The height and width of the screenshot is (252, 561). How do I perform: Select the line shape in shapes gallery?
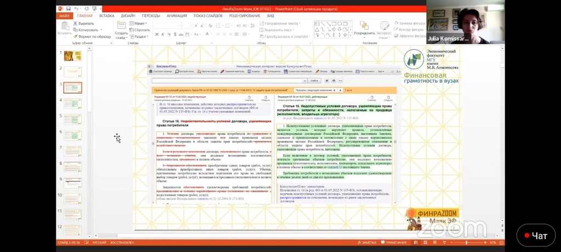click(x=322, y=24)
